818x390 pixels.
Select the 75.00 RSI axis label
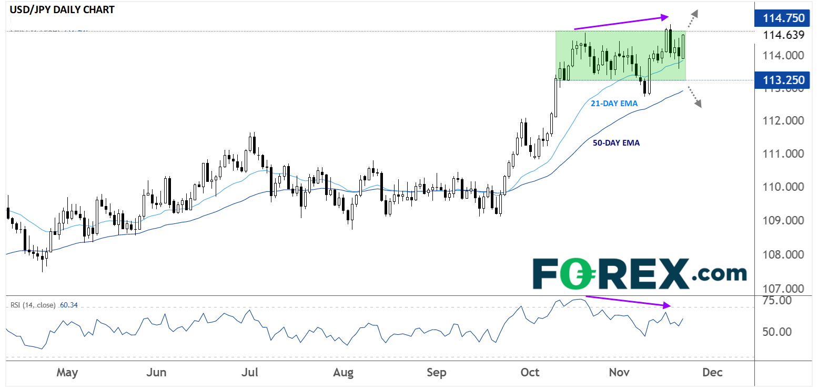click(777, 301)
